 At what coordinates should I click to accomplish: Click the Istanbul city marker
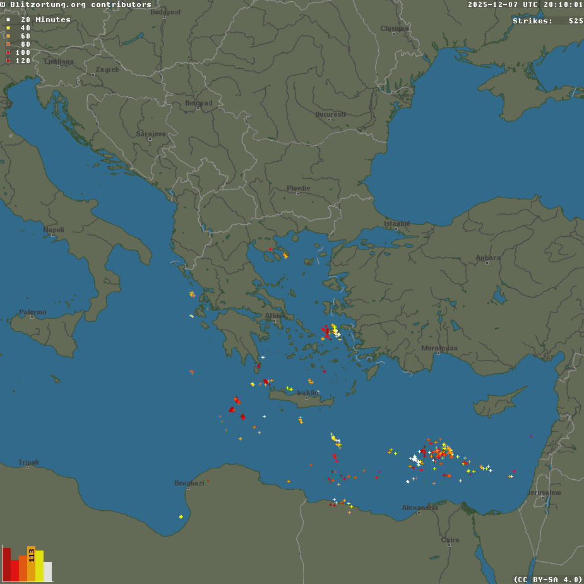[x=395, y=229]
